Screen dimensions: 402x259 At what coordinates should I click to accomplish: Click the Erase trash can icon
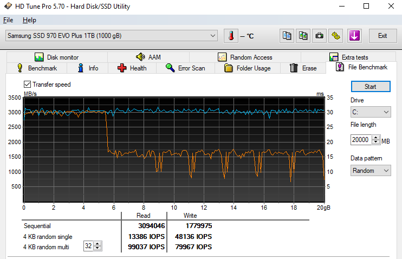[294, 68]
